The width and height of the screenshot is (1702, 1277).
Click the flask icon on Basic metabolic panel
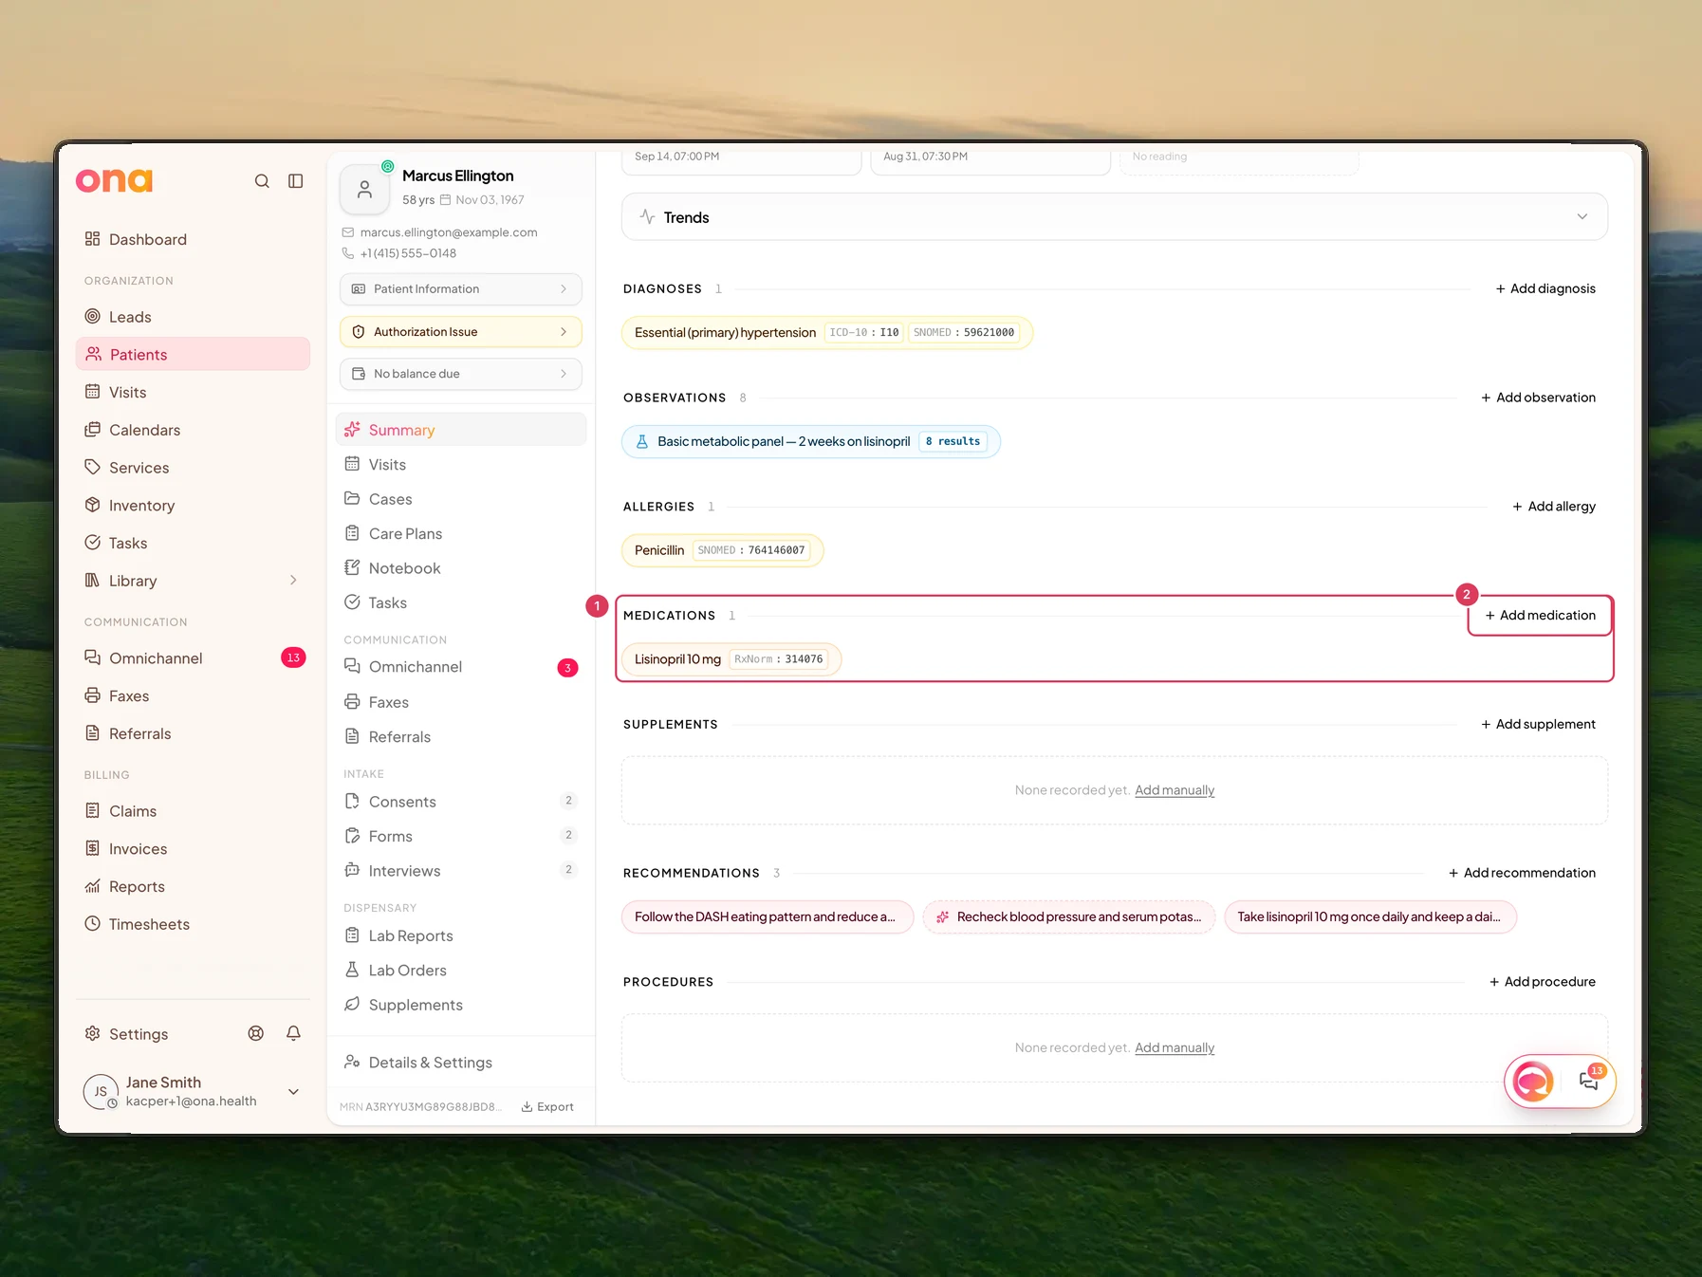tap(642, 442)
